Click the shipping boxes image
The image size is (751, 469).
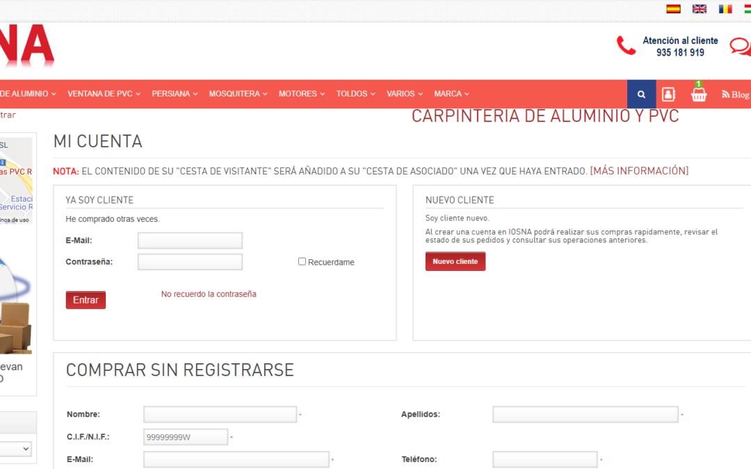coord(15,328)
